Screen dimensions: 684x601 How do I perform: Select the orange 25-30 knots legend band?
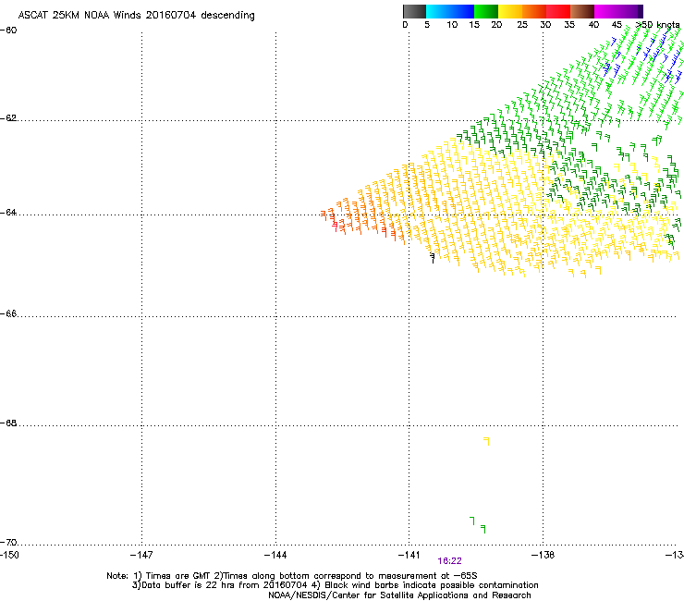tap(534, 11)
